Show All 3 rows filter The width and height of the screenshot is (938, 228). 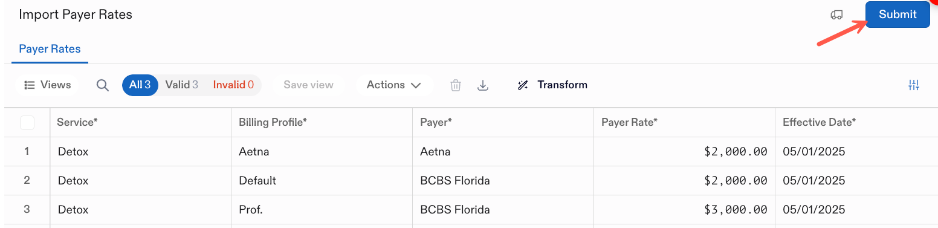click(x=140, y=85)
